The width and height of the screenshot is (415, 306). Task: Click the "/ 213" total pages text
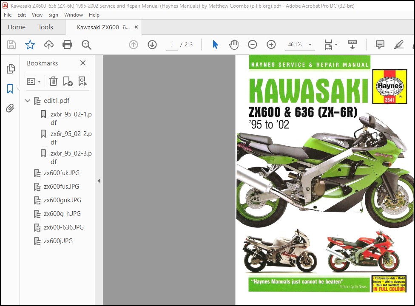pos(187,45)
